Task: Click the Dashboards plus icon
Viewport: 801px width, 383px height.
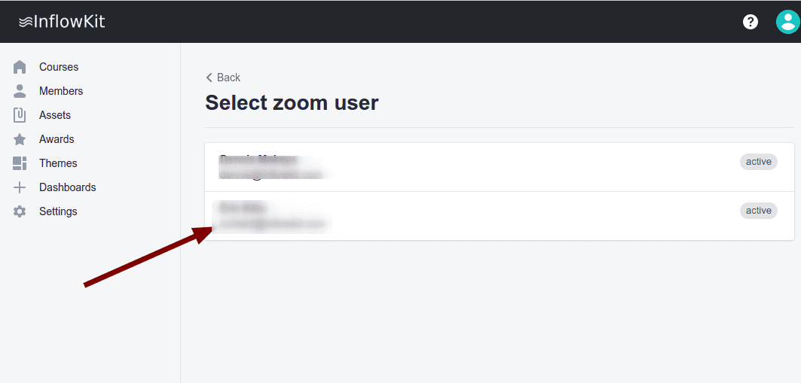Action: point(20,187)
